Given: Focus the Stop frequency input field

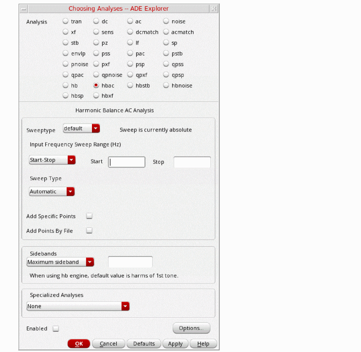Looking at the screenshot, I should (x=192, y=162).
